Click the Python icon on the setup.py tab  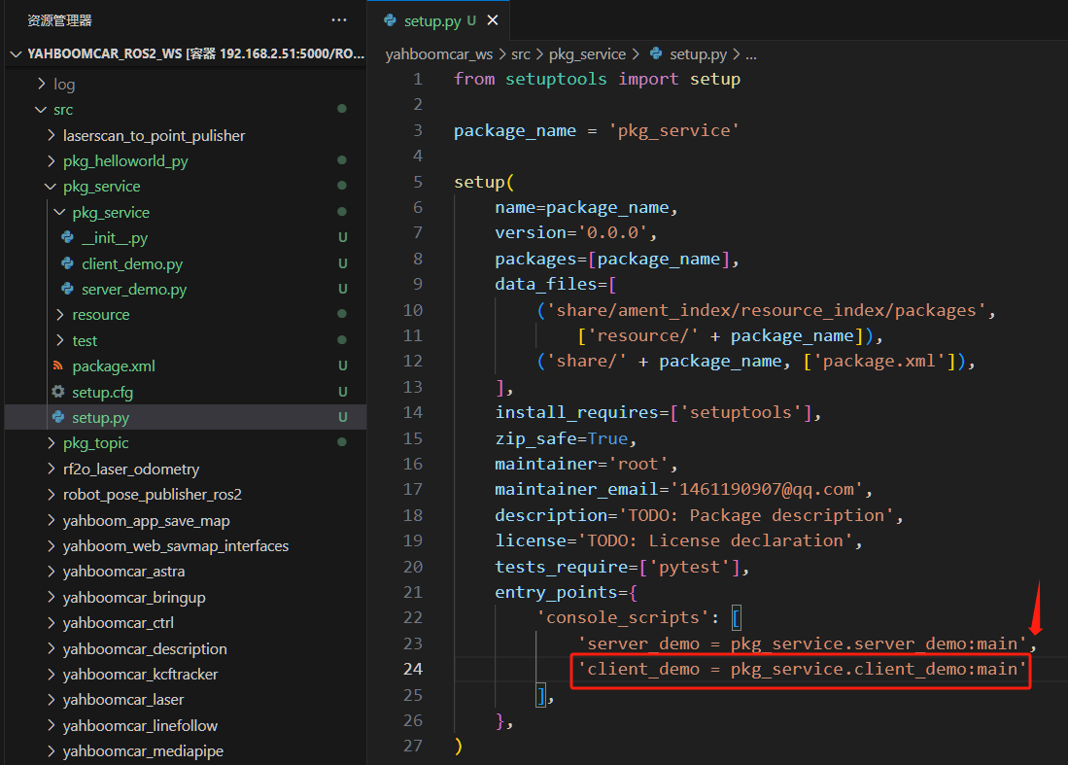click(x=391, y=20)
